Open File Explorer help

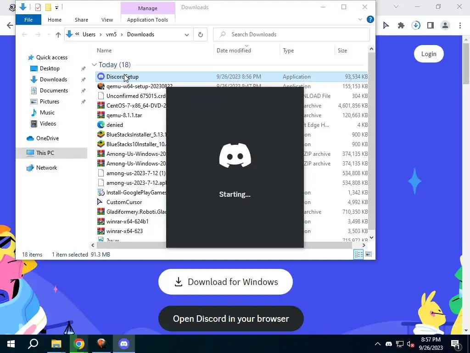click(370, 19)
